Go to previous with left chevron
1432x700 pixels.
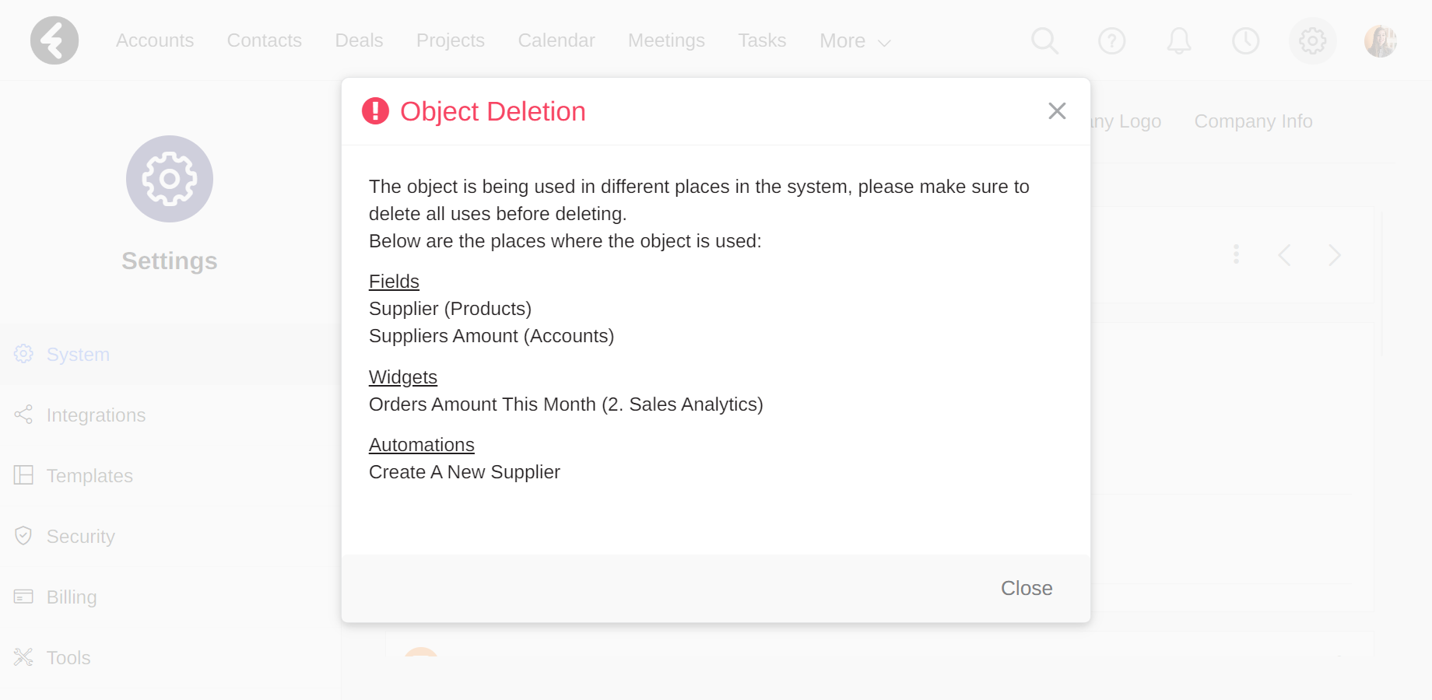point(1284,254)
